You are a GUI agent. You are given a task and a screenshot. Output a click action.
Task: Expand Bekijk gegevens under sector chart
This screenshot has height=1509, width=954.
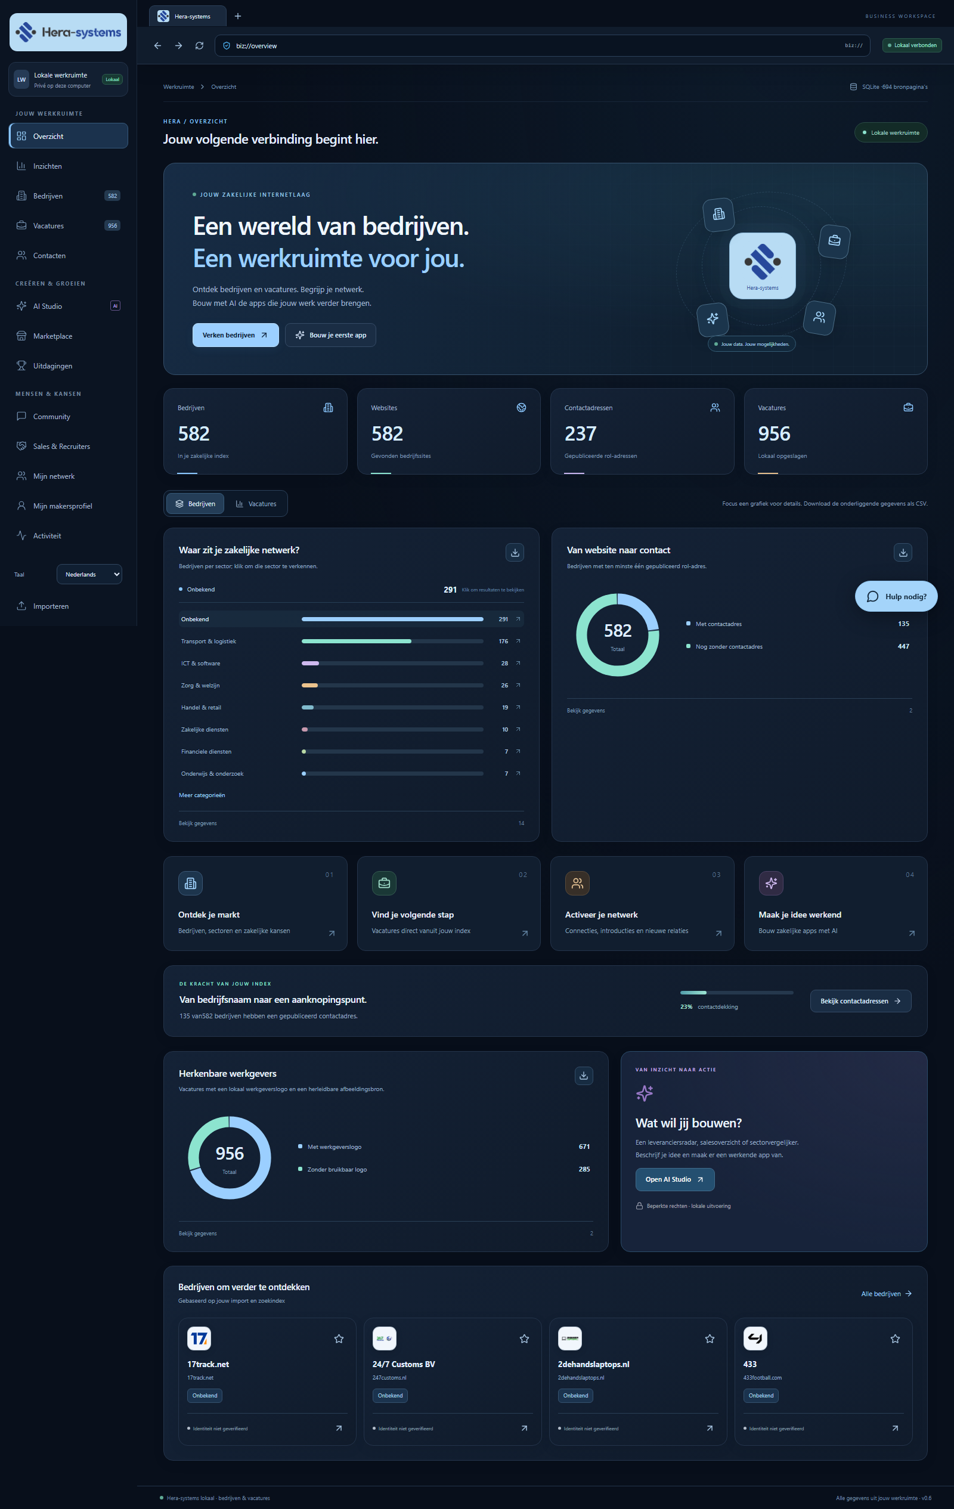pos(351,823)
